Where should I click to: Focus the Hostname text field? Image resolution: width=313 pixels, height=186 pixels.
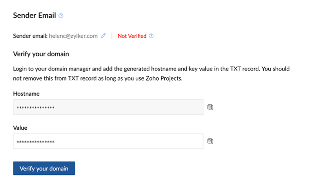click(108, 107)
